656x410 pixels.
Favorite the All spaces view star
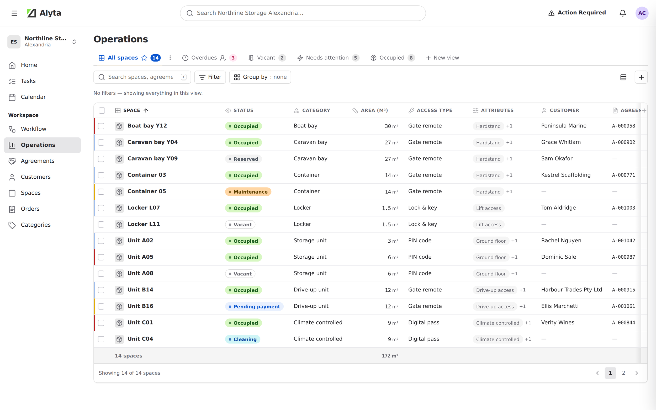(x=144, y=58)
